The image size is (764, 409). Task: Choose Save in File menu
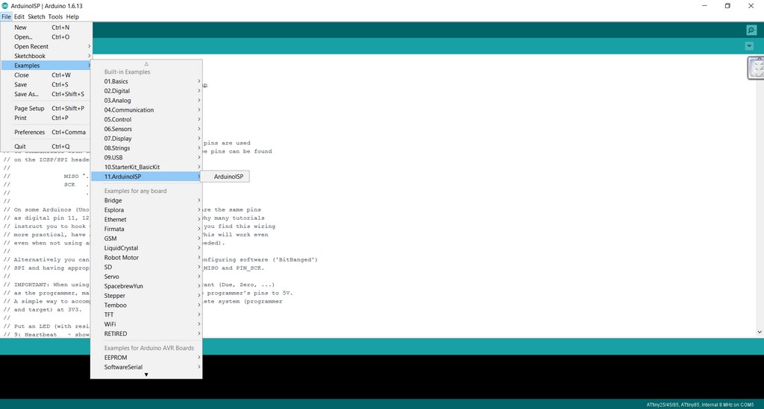46,85
